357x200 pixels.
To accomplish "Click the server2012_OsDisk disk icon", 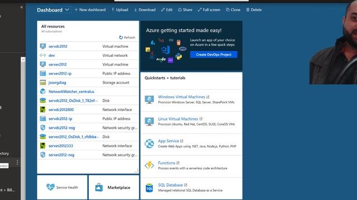I will click(x=43, y=137).
